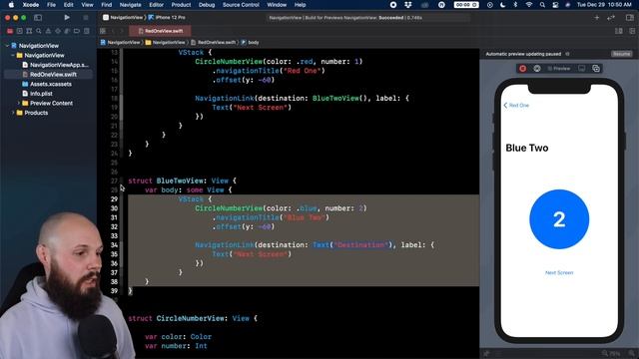
Task: Open RedOneView.swift jump bar segment
Action: [214, 42]
